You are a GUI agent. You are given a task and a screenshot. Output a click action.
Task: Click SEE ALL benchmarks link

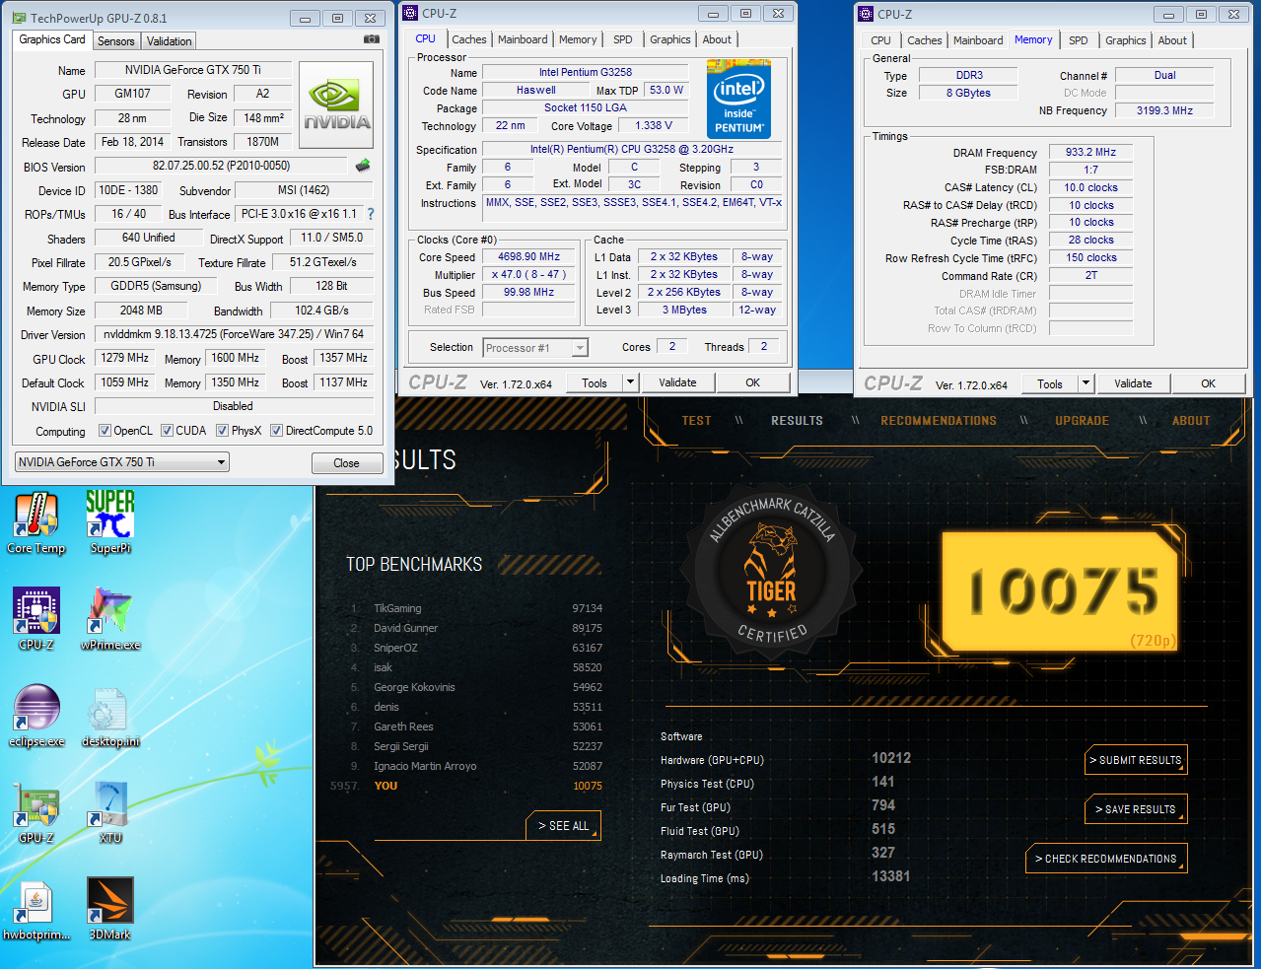[563, 826]
